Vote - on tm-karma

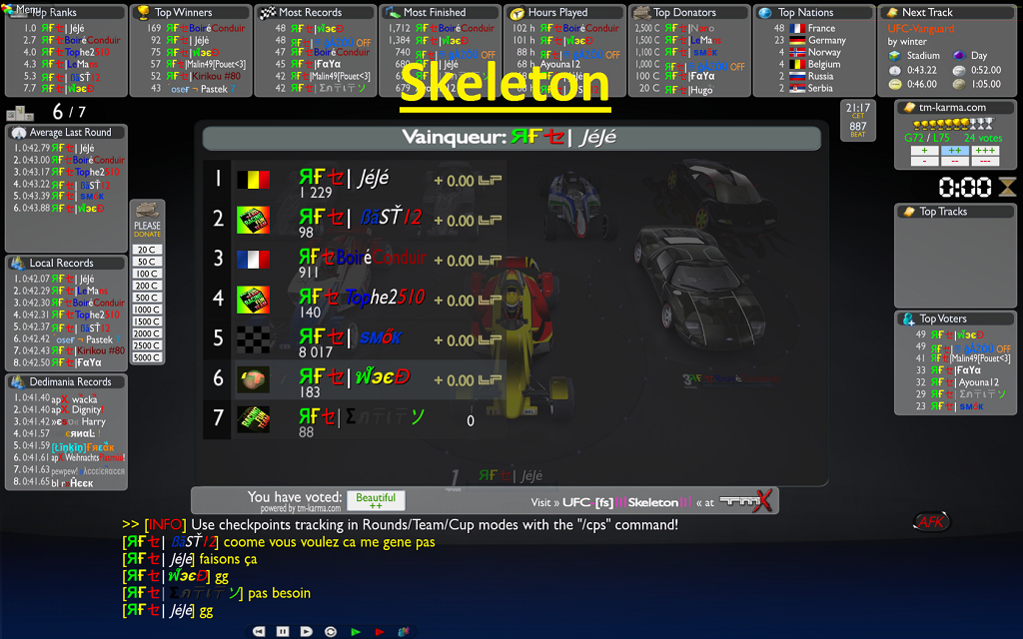pos(924,161)
